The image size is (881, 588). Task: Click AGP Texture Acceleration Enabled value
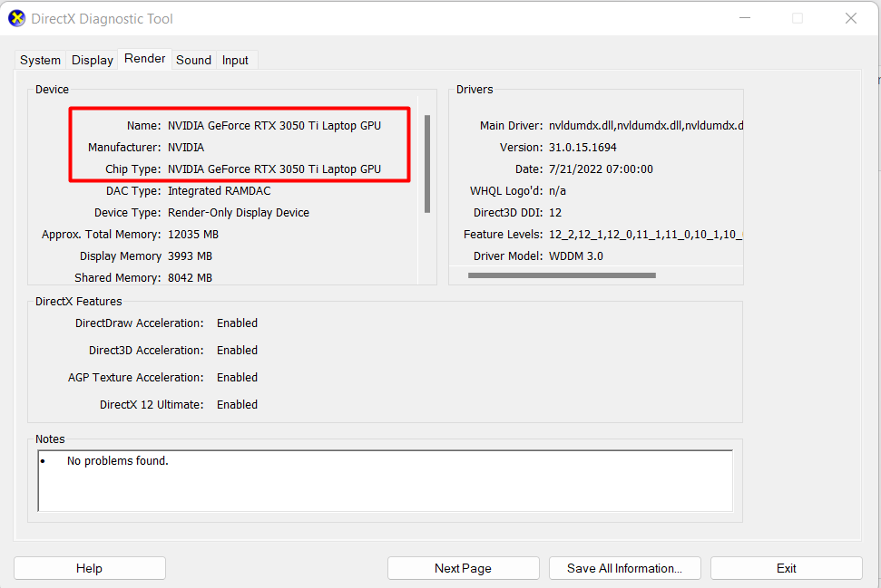[237, 378]
